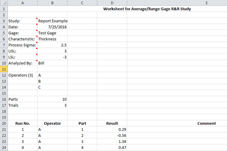Select column E header
227x151 pixels.
coord(177,3)
